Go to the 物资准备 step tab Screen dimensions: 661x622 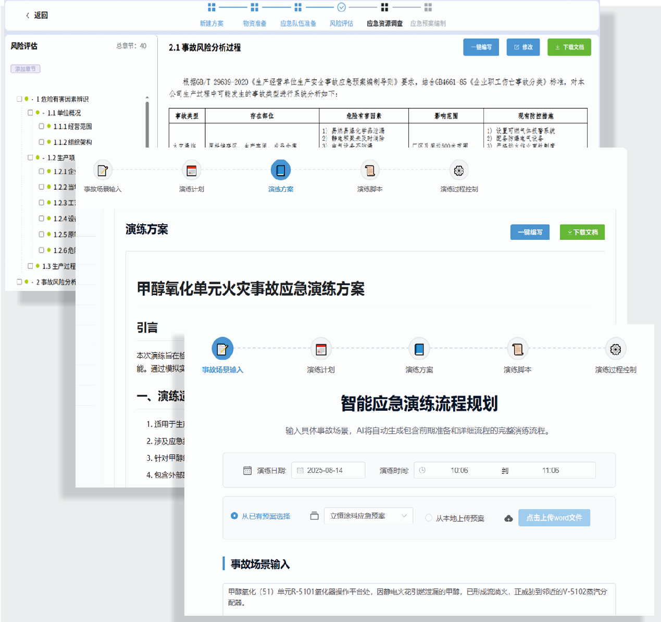(254, 23)
